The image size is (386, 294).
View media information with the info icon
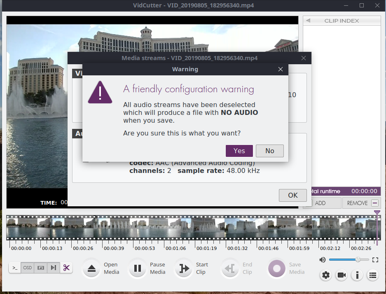tap(357, 275)
